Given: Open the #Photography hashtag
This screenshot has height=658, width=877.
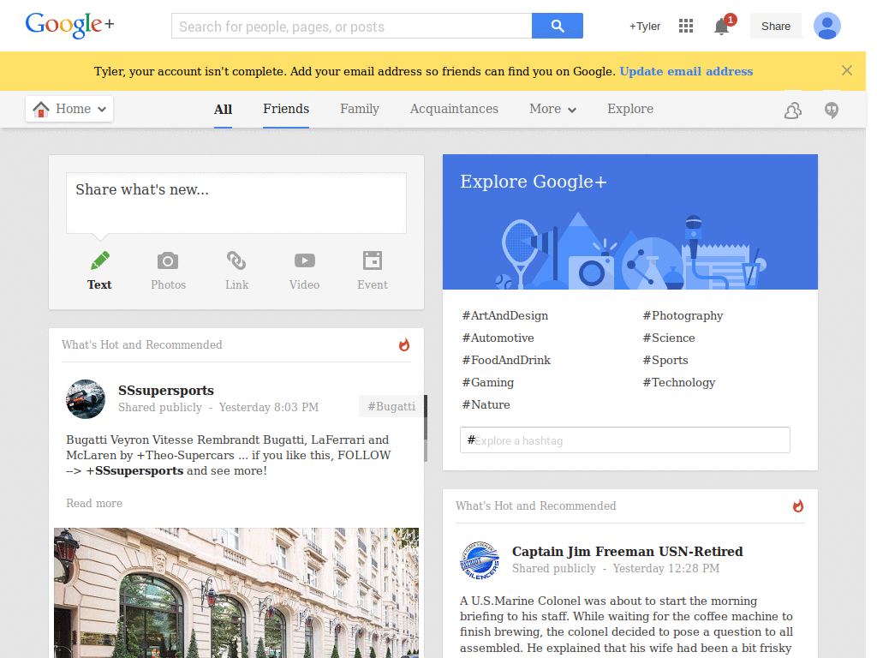Looking at the screenshot, I should coord(683,315).
